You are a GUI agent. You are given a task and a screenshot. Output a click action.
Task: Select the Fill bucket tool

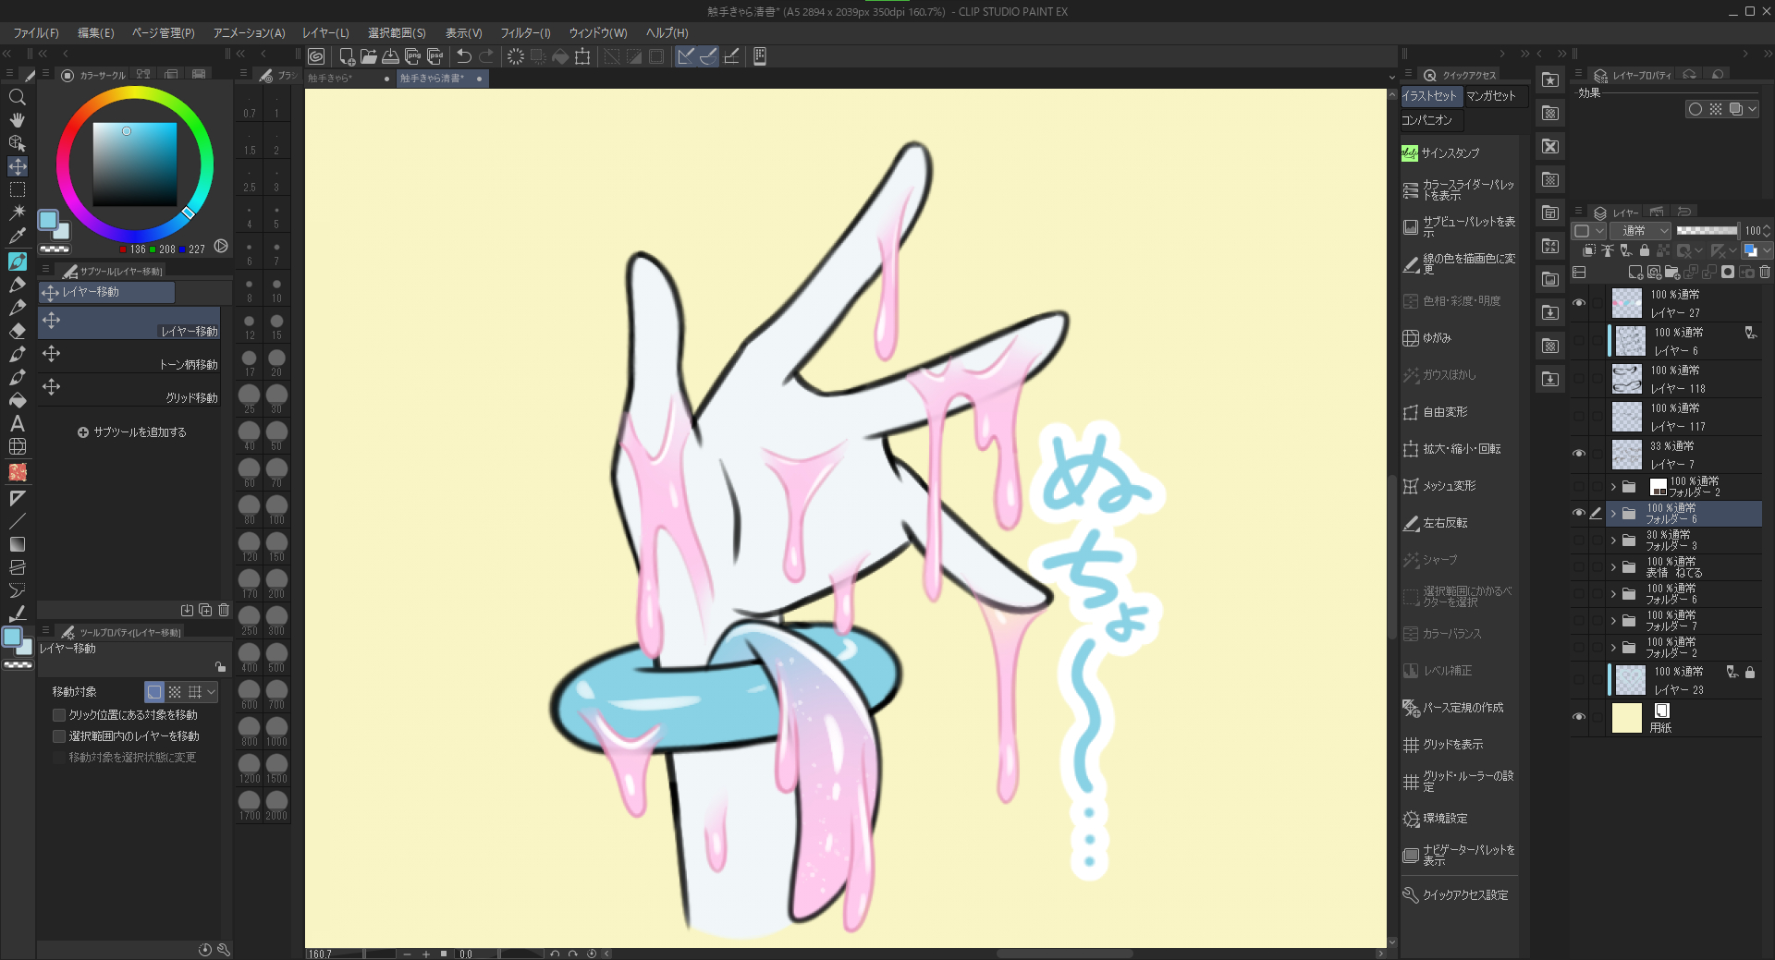[x=17, y=400]
